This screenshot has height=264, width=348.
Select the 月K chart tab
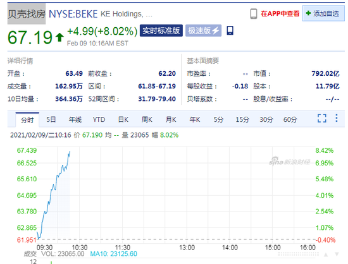point(171,119)
